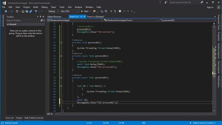Collapse the General toolbox group
Image resolution: width=222 pixels, height=125 pixels.
coord(8,24)
